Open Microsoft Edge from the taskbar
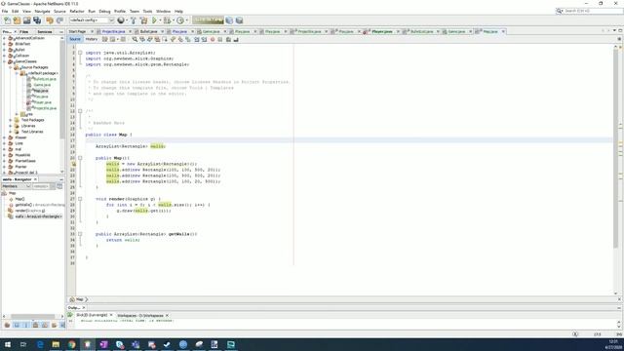Viewport: 624px width, 351px height. [x=40, y=344]
